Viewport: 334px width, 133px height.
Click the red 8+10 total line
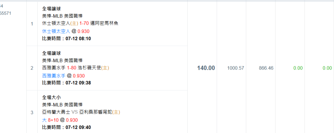tap(54, 120)
